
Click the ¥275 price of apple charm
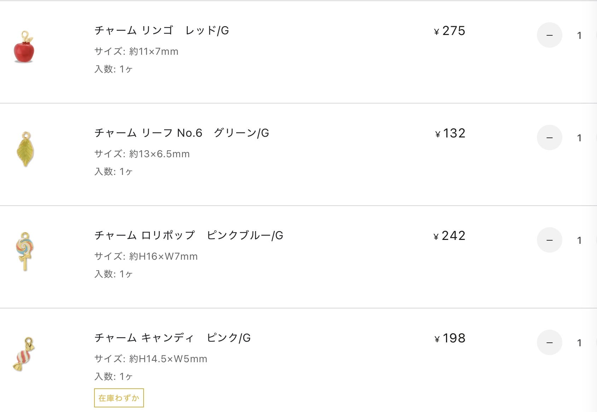click(x=450, y=31)
